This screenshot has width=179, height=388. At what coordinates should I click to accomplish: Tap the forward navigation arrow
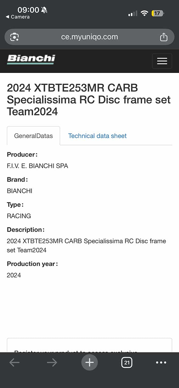[x=52, y=362]
